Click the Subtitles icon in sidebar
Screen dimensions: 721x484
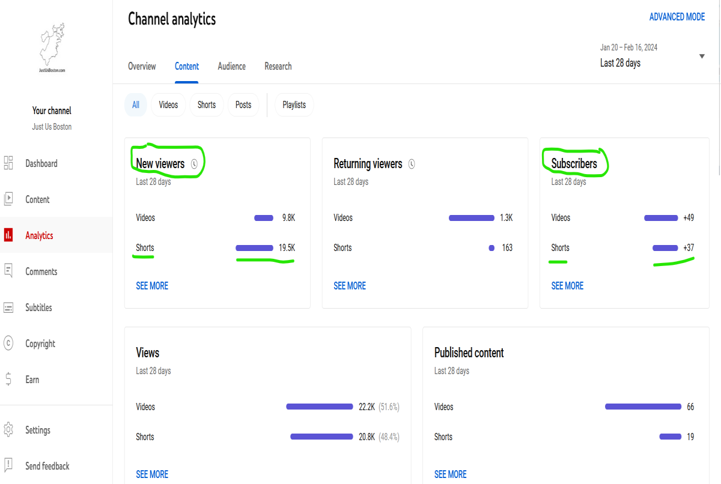tap(8, 307)
